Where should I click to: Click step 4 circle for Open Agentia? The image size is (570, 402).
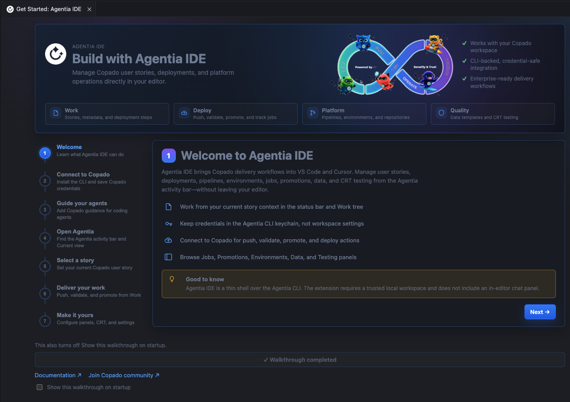point(45,238)
